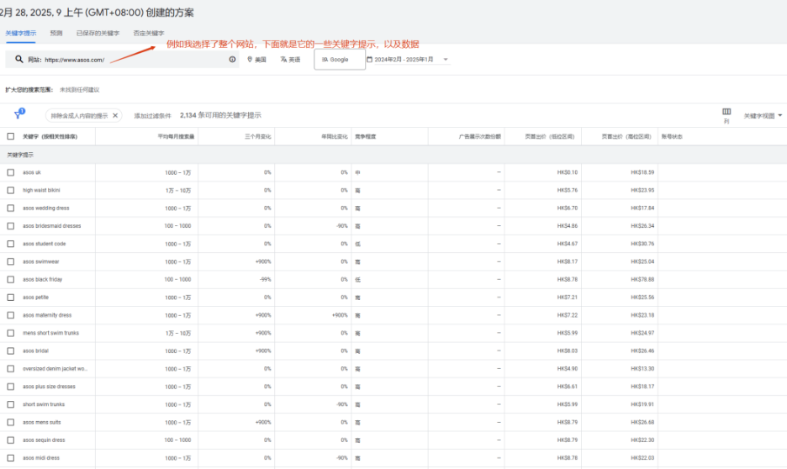Click the location pin icon for 美国
The width and height of the screenshot is (787, 469).
tap(251, 60)
